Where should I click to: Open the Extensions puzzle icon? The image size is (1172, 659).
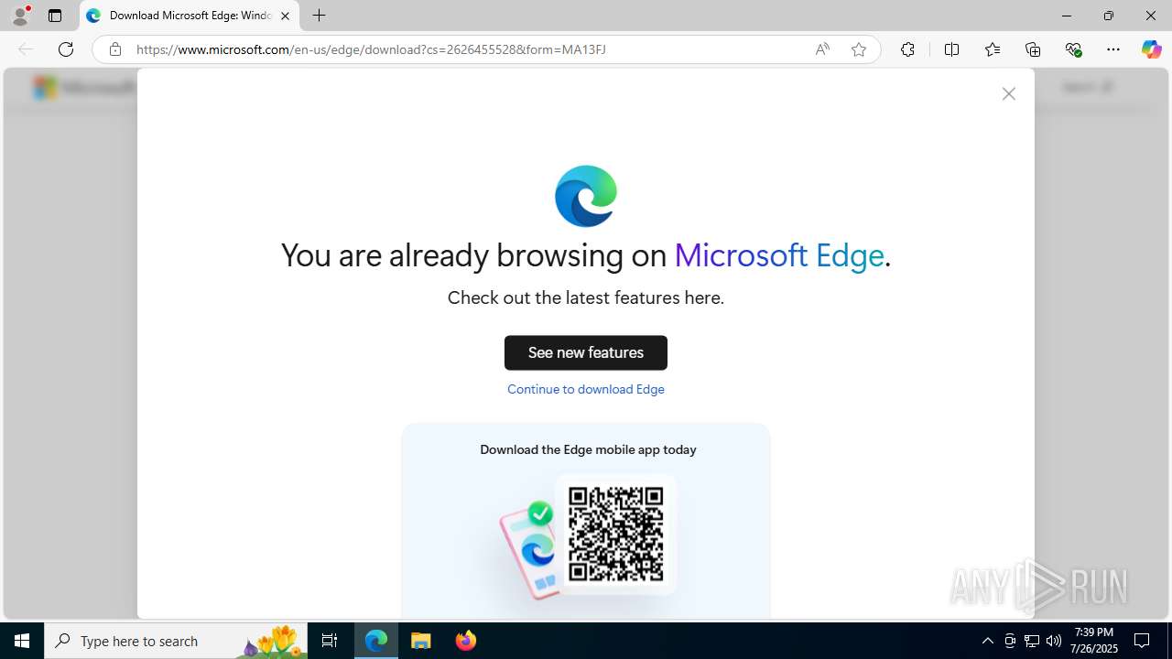pyautogui.click(x=907, y=49)
